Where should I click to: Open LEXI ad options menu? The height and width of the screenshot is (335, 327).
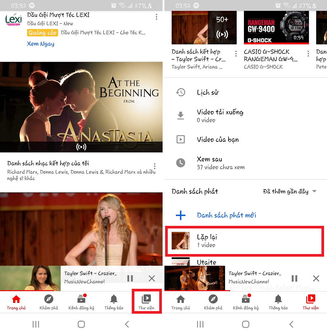156,17
